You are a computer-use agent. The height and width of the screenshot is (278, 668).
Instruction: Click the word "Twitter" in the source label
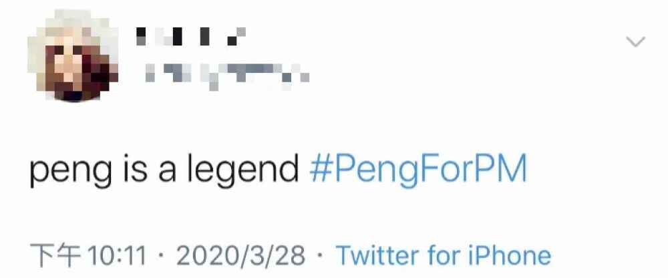379,255
